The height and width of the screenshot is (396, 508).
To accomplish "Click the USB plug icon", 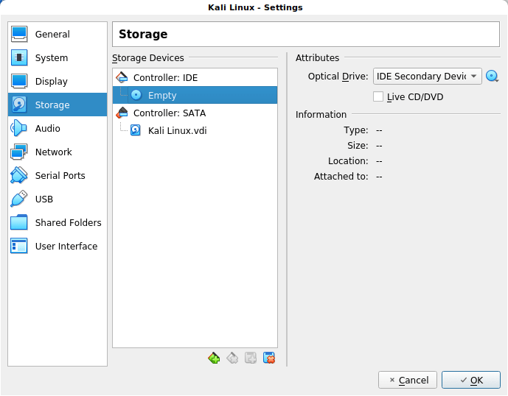I will [18, 199].
